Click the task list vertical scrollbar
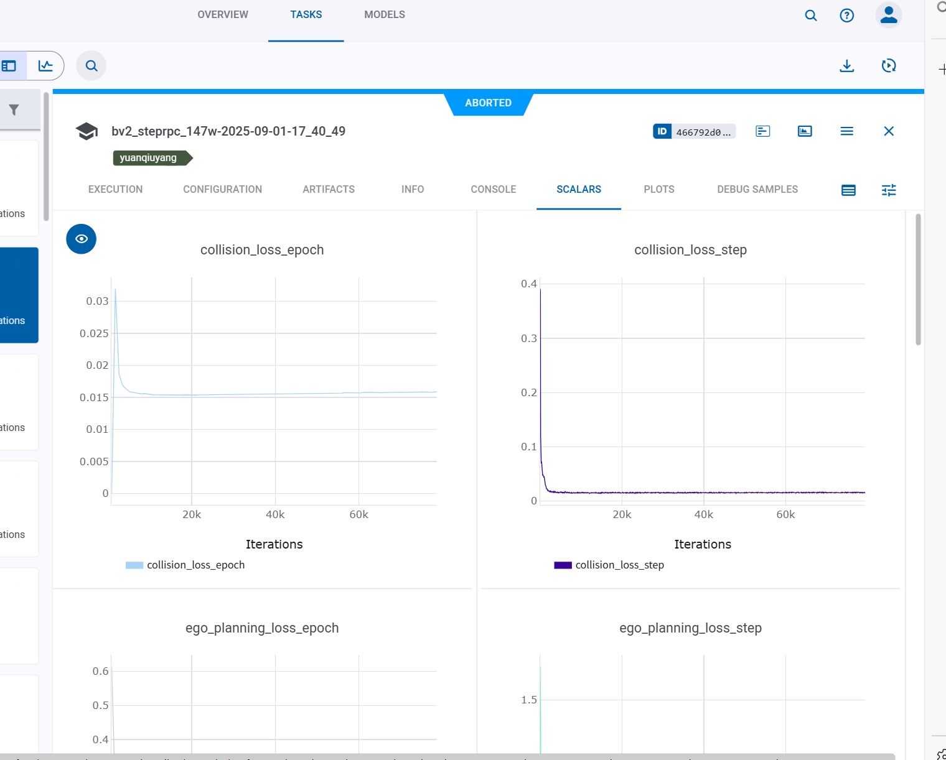The width and height of the screenshot is (946, 760). pyautogui.click(x=45, y=156)
